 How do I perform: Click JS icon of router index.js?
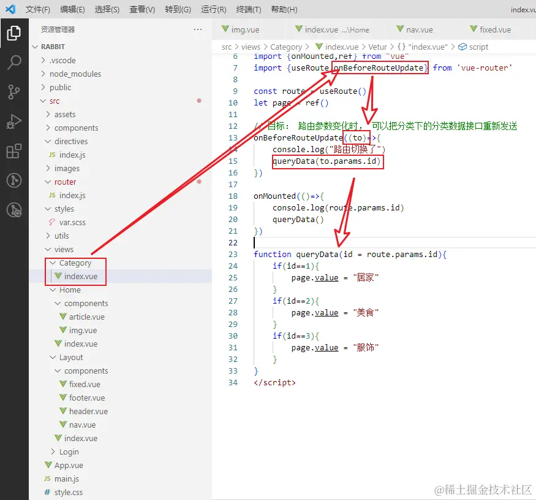click(x=52, y=195)
